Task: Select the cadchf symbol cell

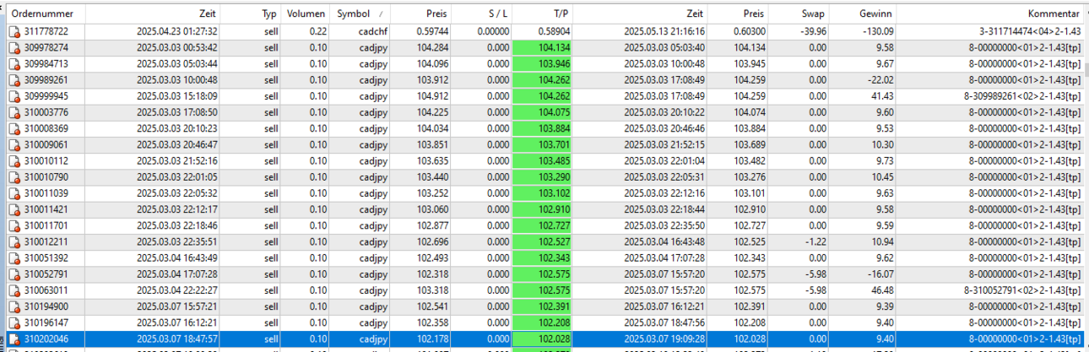Action: (371, 31)
